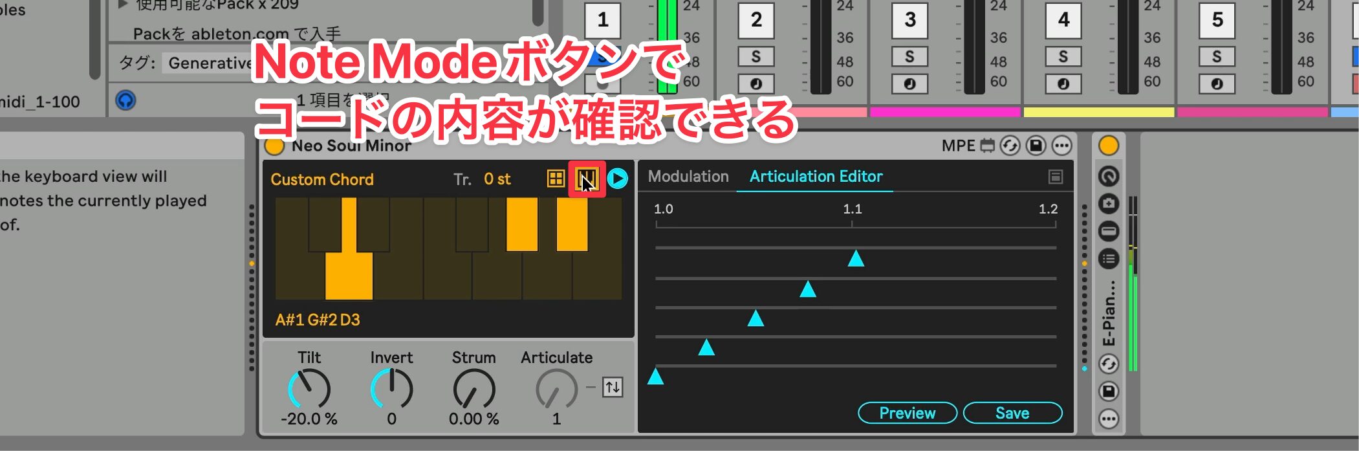
Task: Deactivate track 4 with its number button
Action: 1063,19
